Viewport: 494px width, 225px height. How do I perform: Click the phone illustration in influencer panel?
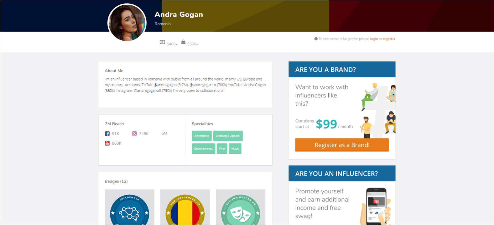coord(376,206)
